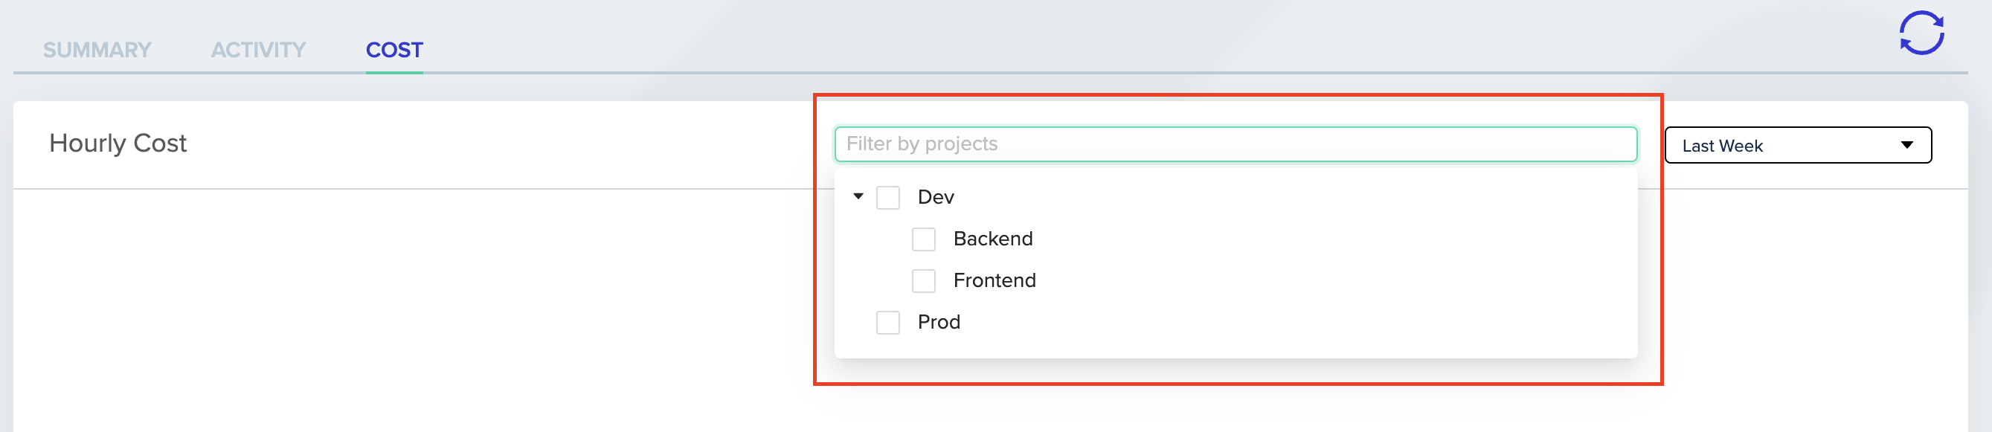
Task: Check the Backend checkbox
Action: coord(922,239)
